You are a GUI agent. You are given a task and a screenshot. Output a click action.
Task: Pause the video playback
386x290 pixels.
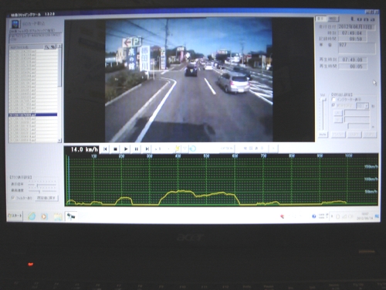click(x=137, y=149)
